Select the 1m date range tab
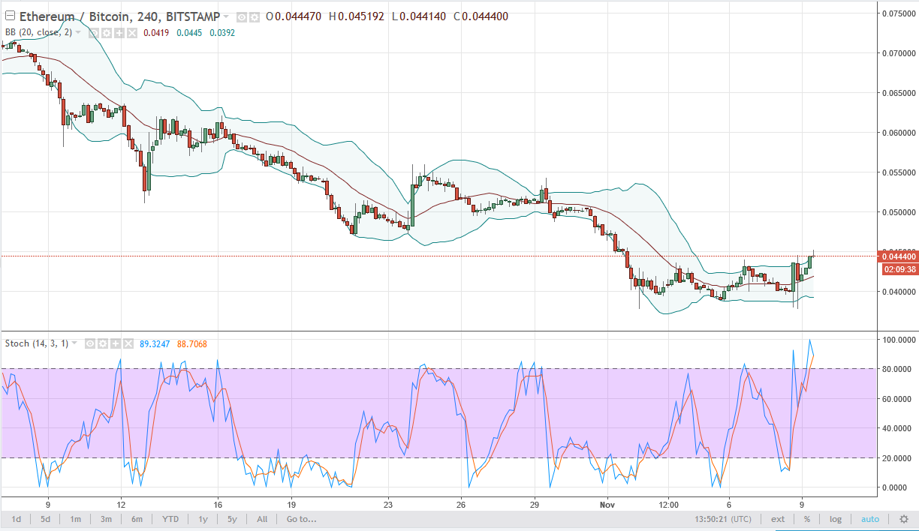919x531 pixels. (x=75, y=519)
